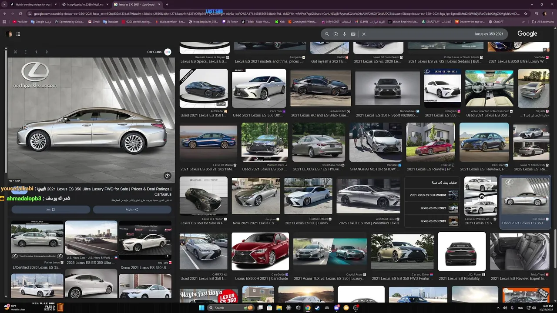Open the Kick bookmark
The height and width of the screenshot is (313, 557).
coord(280,22)
